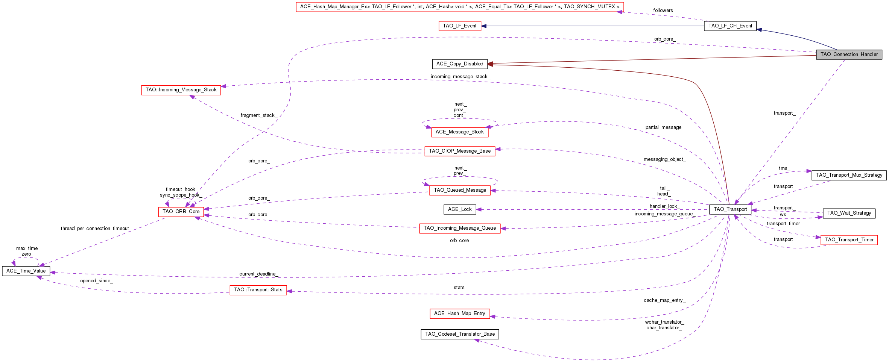Open the ACE_Time_Value class node
The width and height of the screenshot is (889, 362).
pyautogui.click(x=26, y=271)
